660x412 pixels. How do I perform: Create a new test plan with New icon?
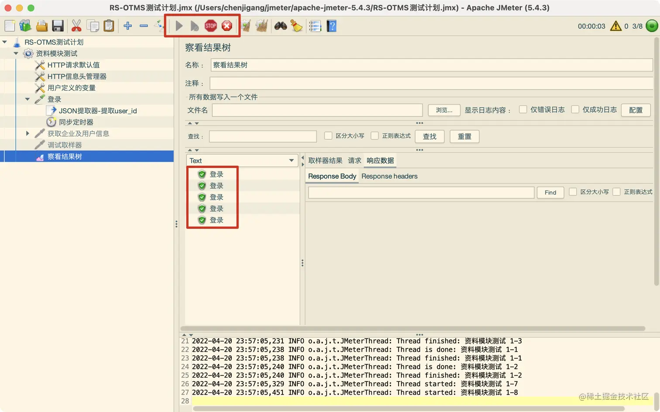pyautogui.click(x=10, y=26)
